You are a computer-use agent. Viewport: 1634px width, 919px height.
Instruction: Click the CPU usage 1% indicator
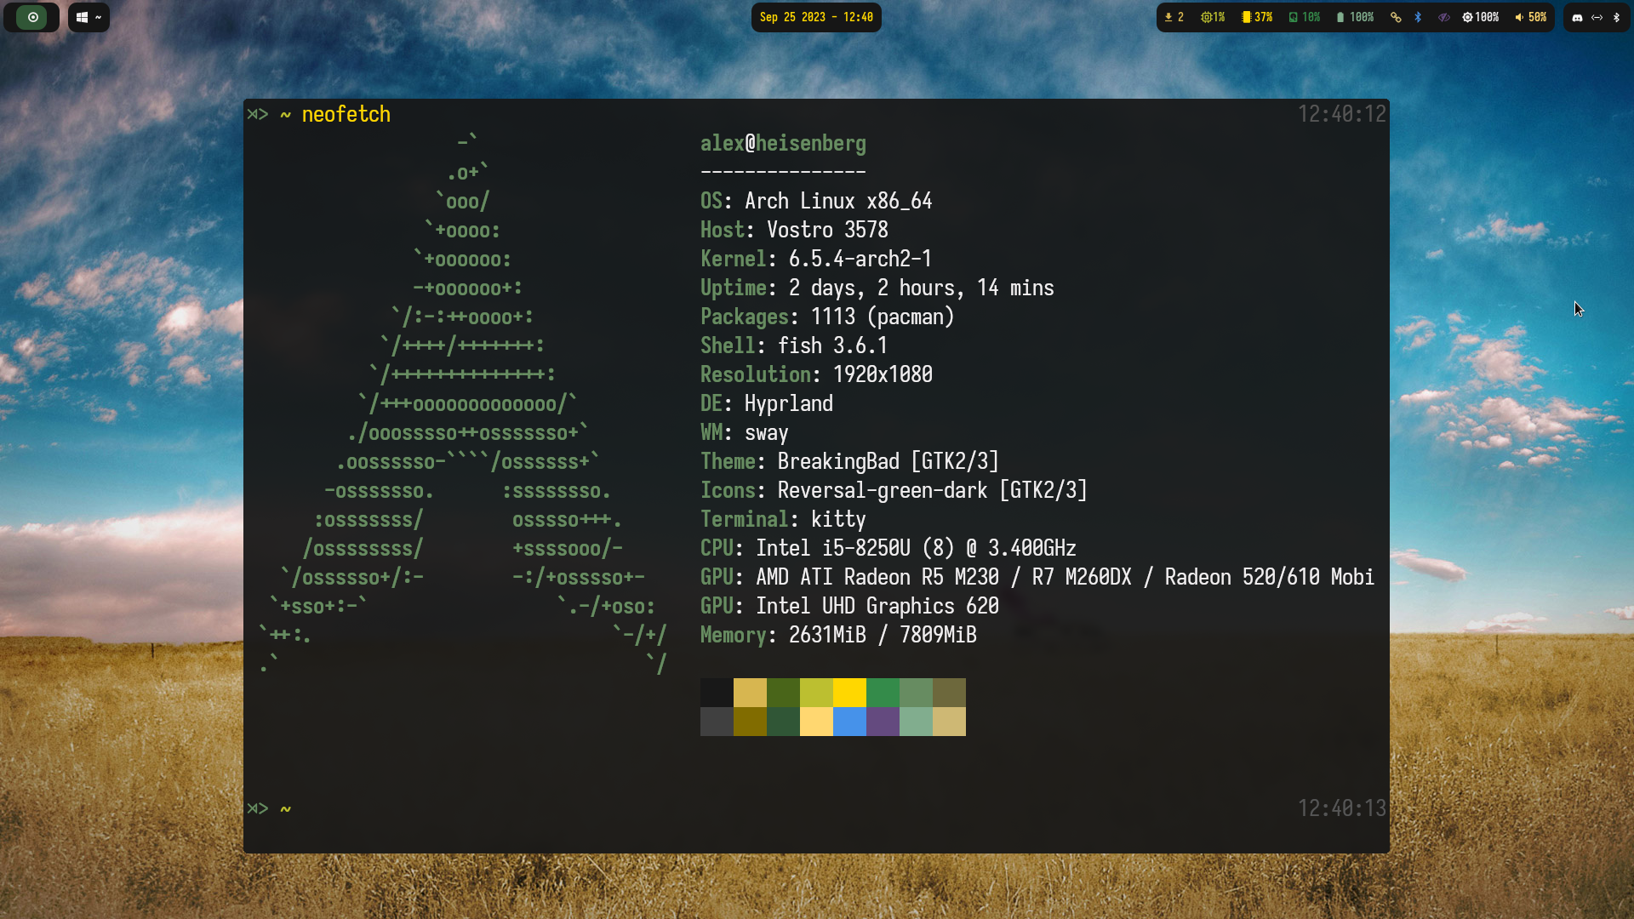[1213, 17]
